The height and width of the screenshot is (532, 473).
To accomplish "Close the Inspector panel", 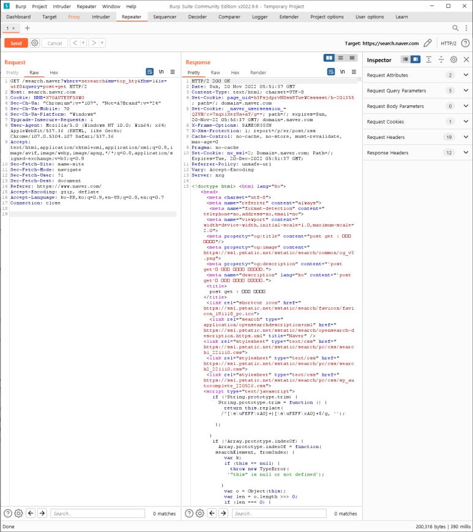I will (466, 60).
